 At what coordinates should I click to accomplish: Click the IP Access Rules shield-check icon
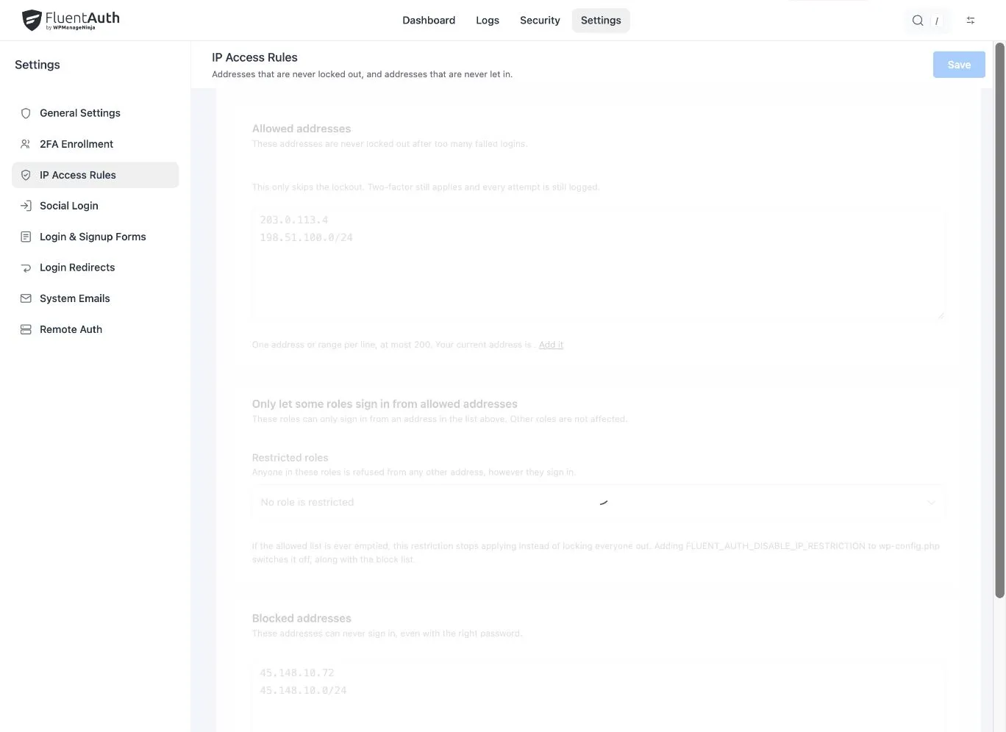[26, 175]
